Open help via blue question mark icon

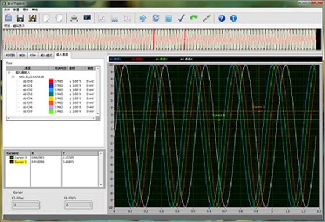pyautogui.click(x=222, y=18)
